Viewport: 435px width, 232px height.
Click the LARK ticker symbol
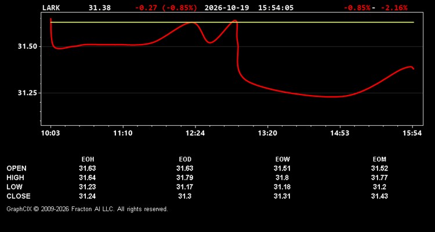[x=51, y=8]
